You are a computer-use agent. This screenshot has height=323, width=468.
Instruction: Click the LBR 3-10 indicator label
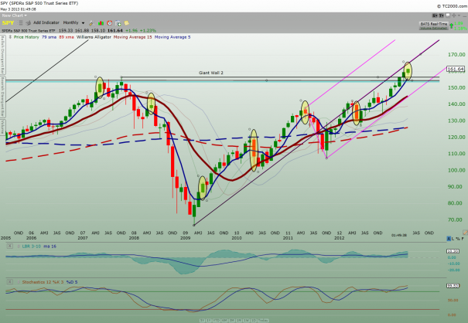pos(31,246)
